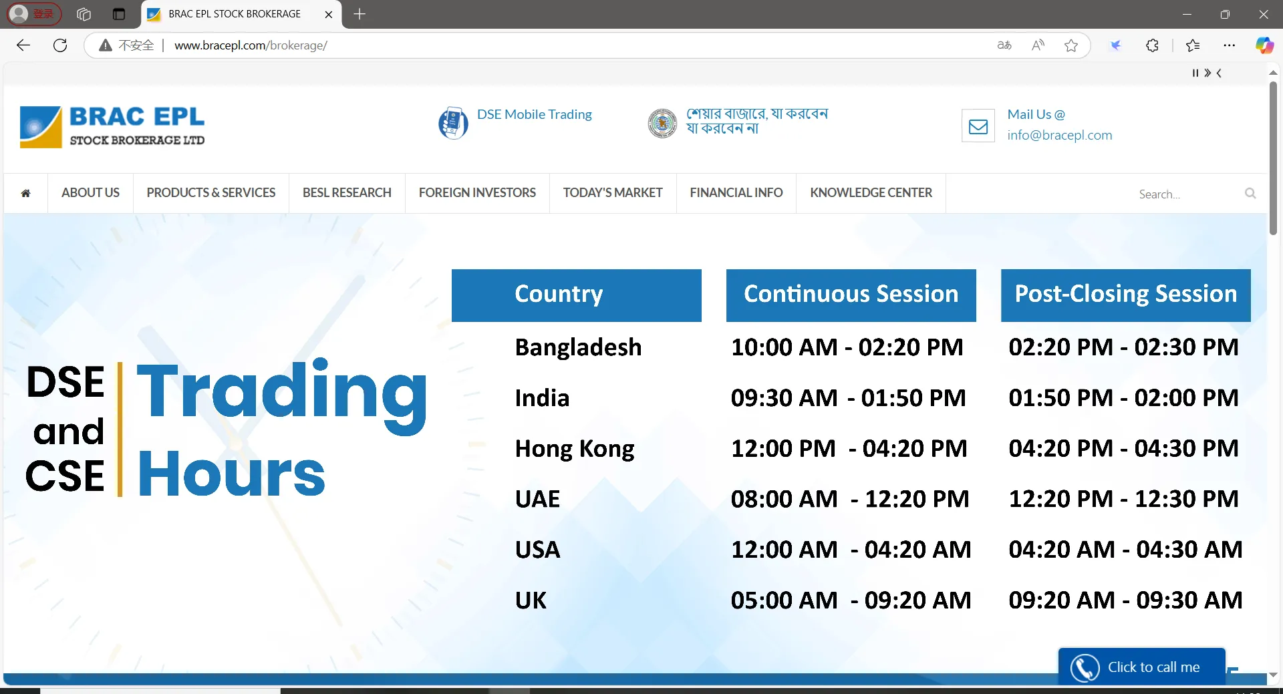Open the translate page icon
Image resolution: width=1283 pixels, height=694 pixels.
tap(1004, 45)
